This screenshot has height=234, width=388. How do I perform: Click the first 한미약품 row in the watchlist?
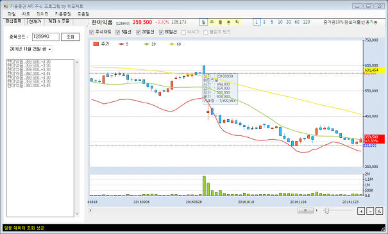click(x=29, y=62)
